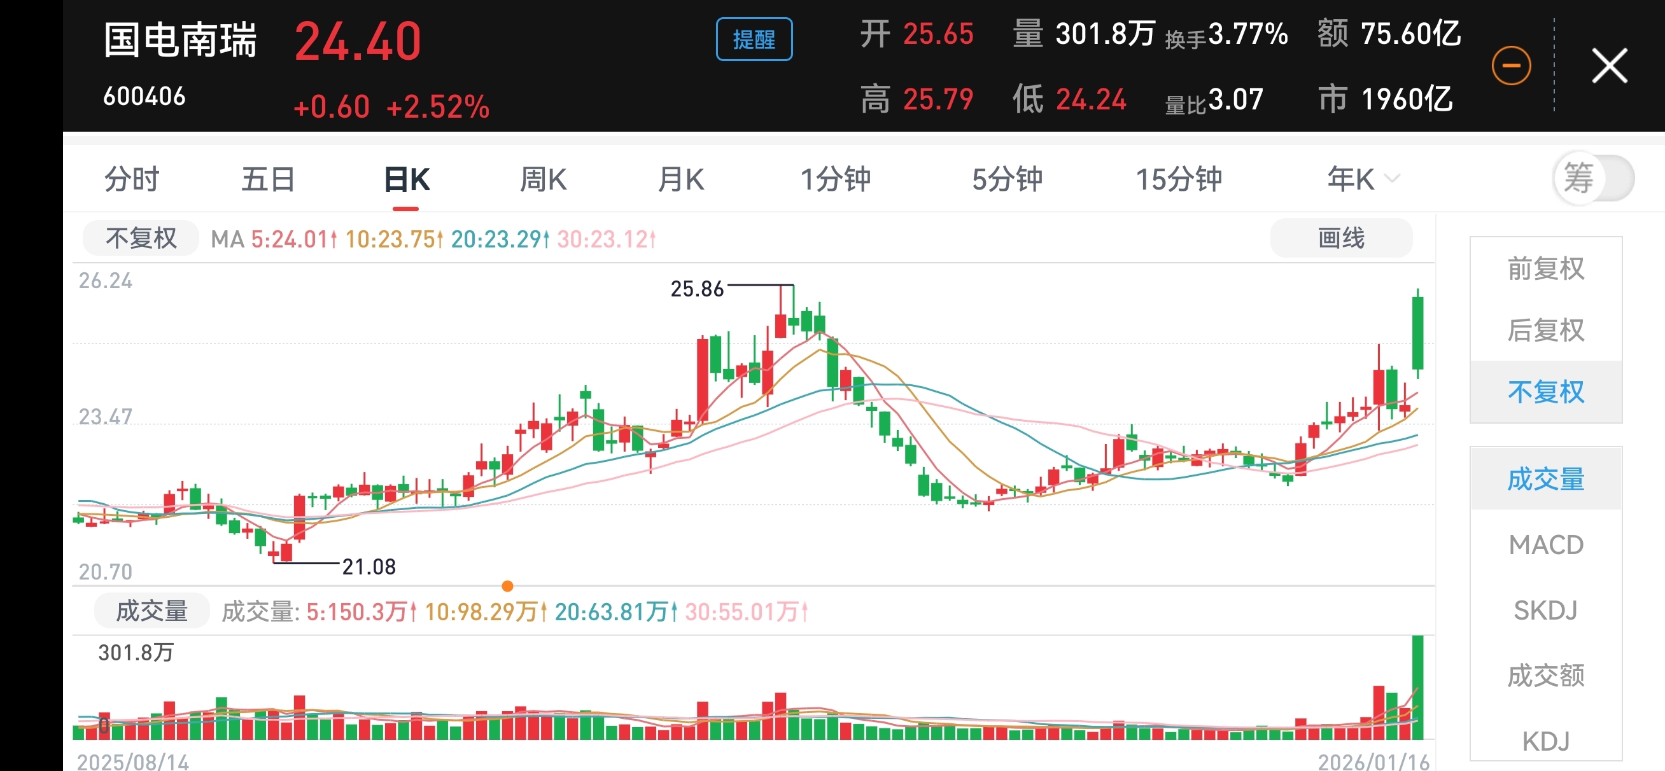Select 后复权 price adjustment option

tap(1545, 330)
